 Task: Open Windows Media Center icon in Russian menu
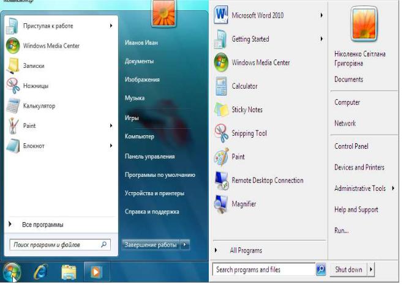coord(13,46)
